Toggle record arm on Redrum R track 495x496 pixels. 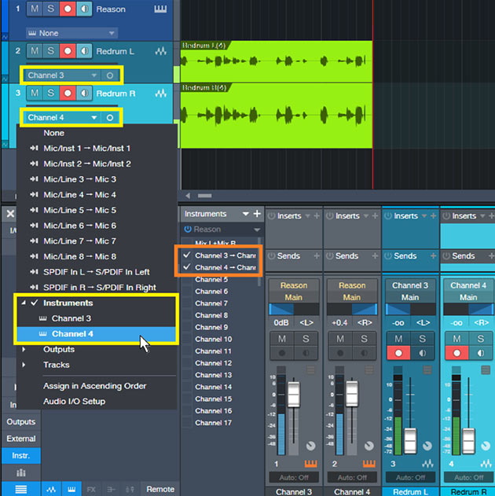point(68,94)
